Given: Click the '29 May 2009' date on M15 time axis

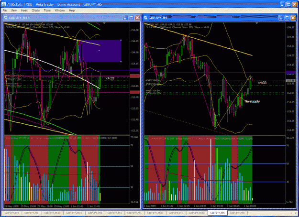Looking at the screenshot, I should (x=11, y=206).
